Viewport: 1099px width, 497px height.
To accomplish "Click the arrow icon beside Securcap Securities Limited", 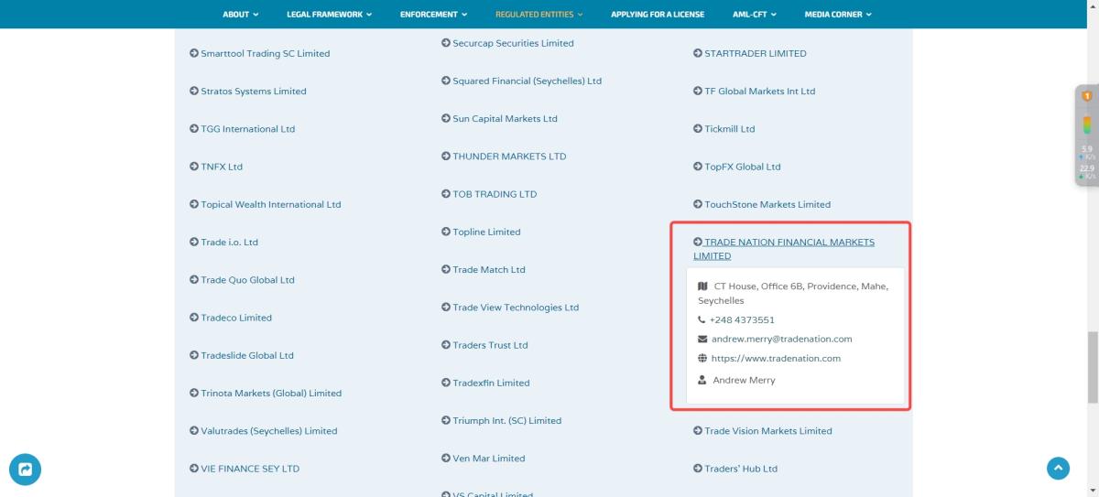I will click(445, 43).
